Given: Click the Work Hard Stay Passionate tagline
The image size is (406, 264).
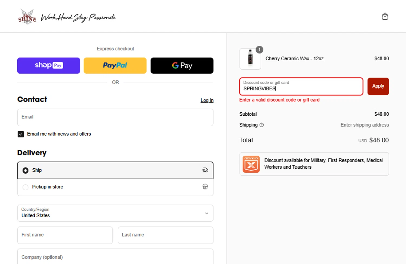Looking at the screenshot, I should pyautogui.click(x=78, y=17).
